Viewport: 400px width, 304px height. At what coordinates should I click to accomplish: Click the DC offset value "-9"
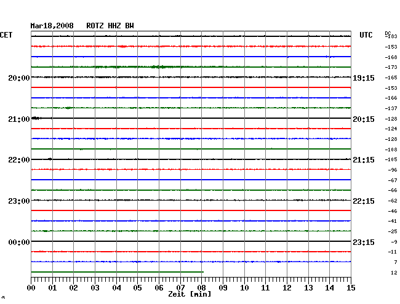tap(394, 242)
